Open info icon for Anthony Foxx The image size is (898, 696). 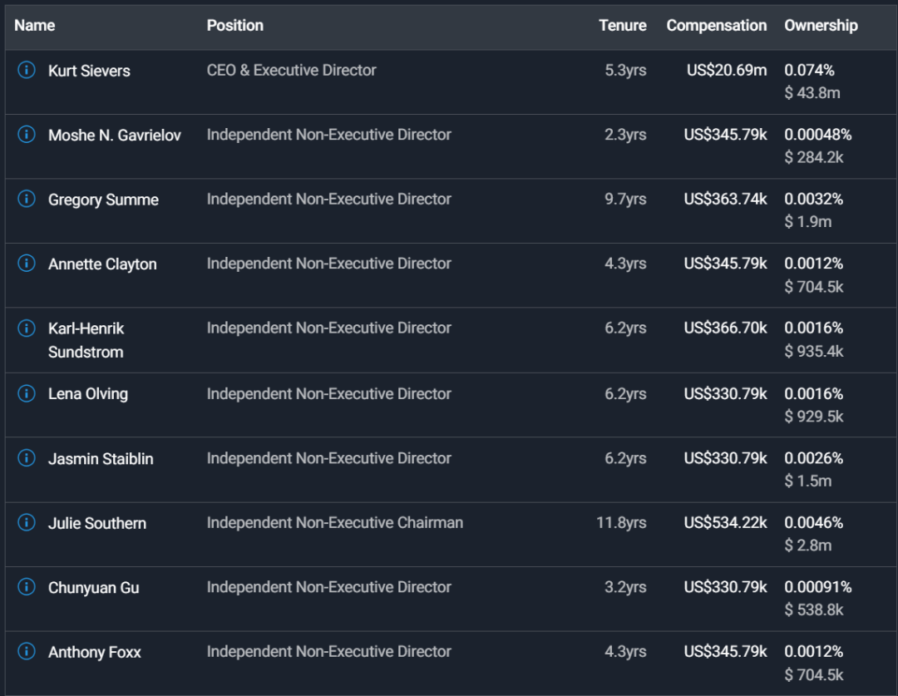pyautogui.click(x=27, y=651)
